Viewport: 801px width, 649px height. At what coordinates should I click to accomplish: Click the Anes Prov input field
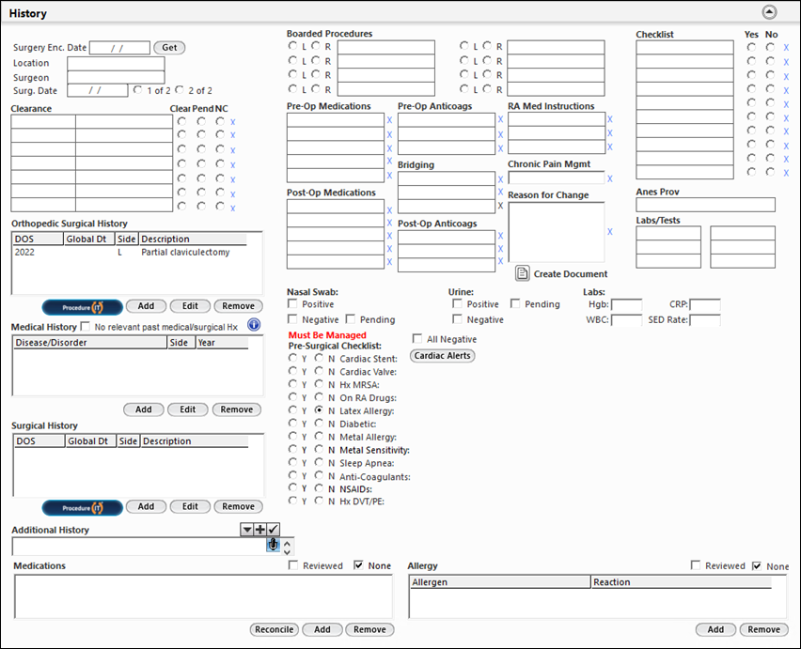click(x=705, y=205)
